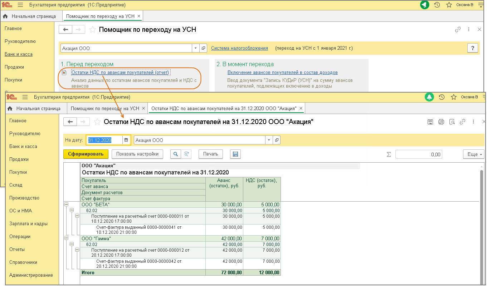Open history icon in back window header
Image resolution: width=487 pixels, height=286 pixels.
coord(437,5)
